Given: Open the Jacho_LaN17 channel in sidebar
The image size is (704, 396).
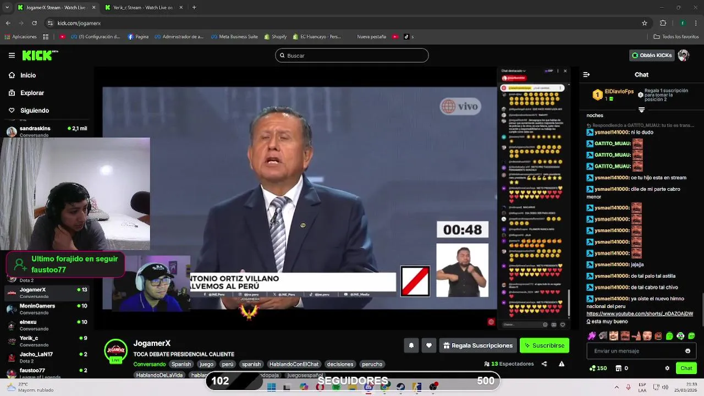Looking at the screenshot, I should [x=47, y=357].
